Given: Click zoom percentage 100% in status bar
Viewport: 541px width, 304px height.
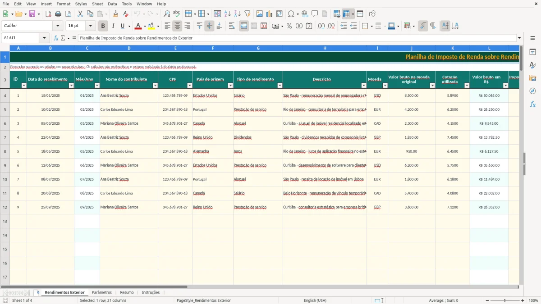Looking at the screenshot, I should tap(533, 300).
